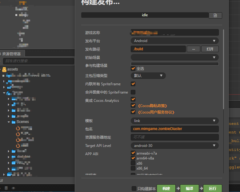The height and width of the screenshot is (192, 240).
Task: Click the 打开 button
Action: [210, 49]
